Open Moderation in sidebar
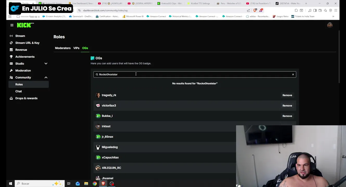The image size is (346, 187). [23, 71]
